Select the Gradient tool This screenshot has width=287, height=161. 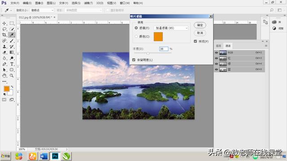click(x=12, y=52)
